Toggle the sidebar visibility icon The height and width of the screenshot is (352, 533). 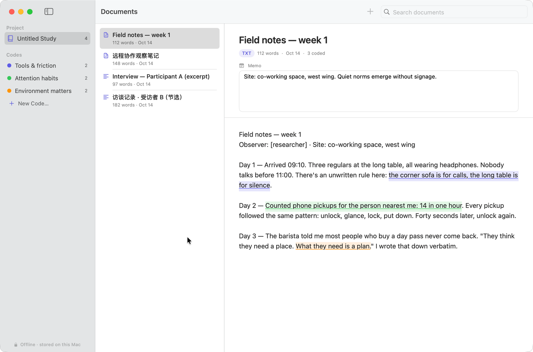49,12
